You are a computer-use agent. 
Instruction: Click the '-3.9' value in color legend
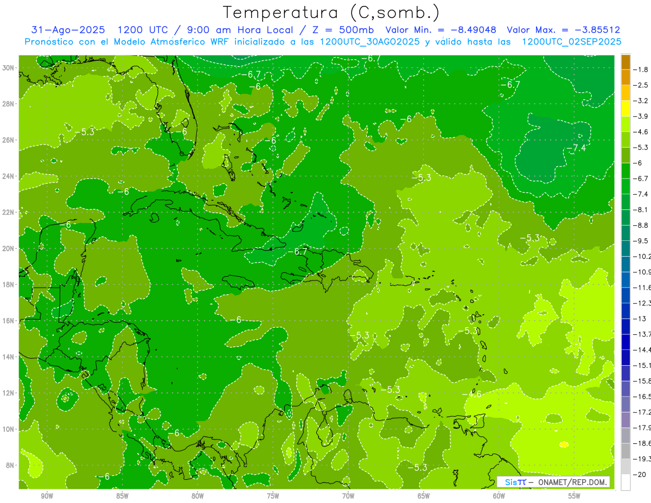(x=641, y=117)
